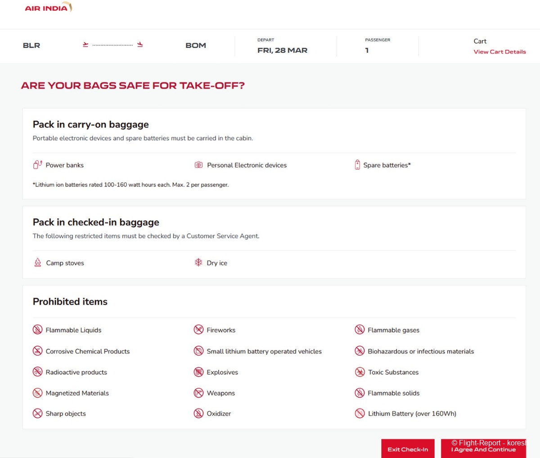Click the Weapons label
This screenshot has width=540, height=458.
click(220, 393)
